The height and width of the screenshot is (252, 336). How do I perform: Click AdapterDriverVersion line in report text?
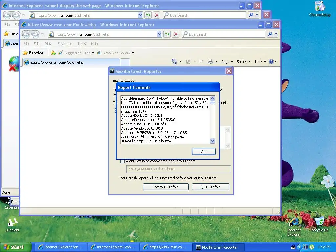coord(148,120)
